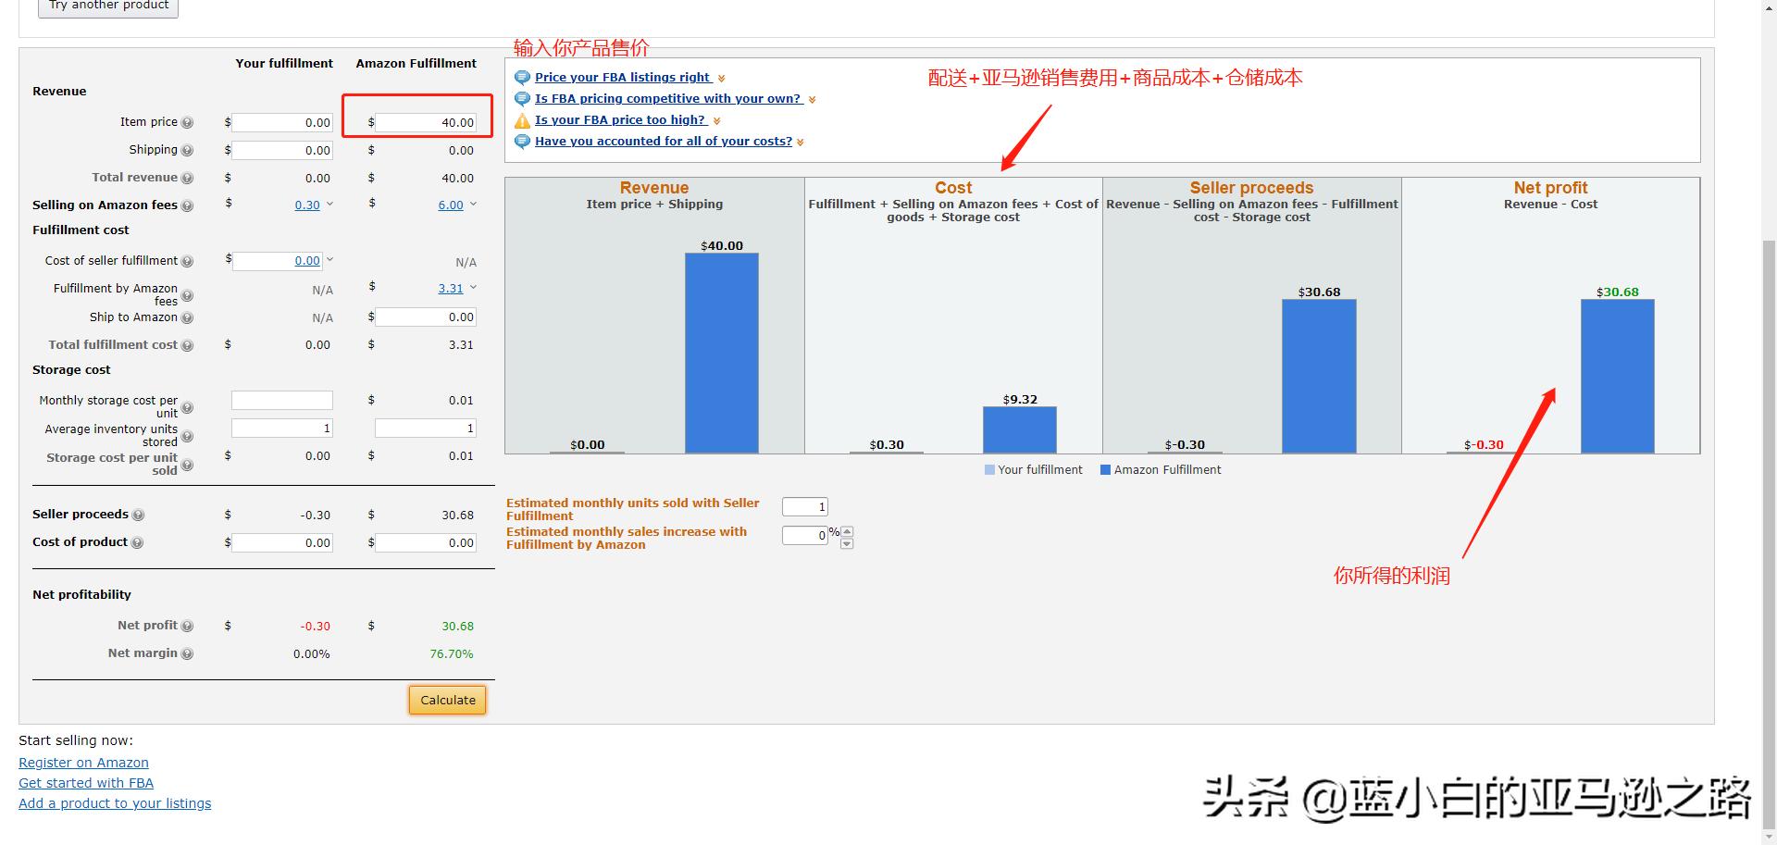
Task: Expand the Selling on Amazon fees $0.30 breakdown
Action: tap(329, 205)
